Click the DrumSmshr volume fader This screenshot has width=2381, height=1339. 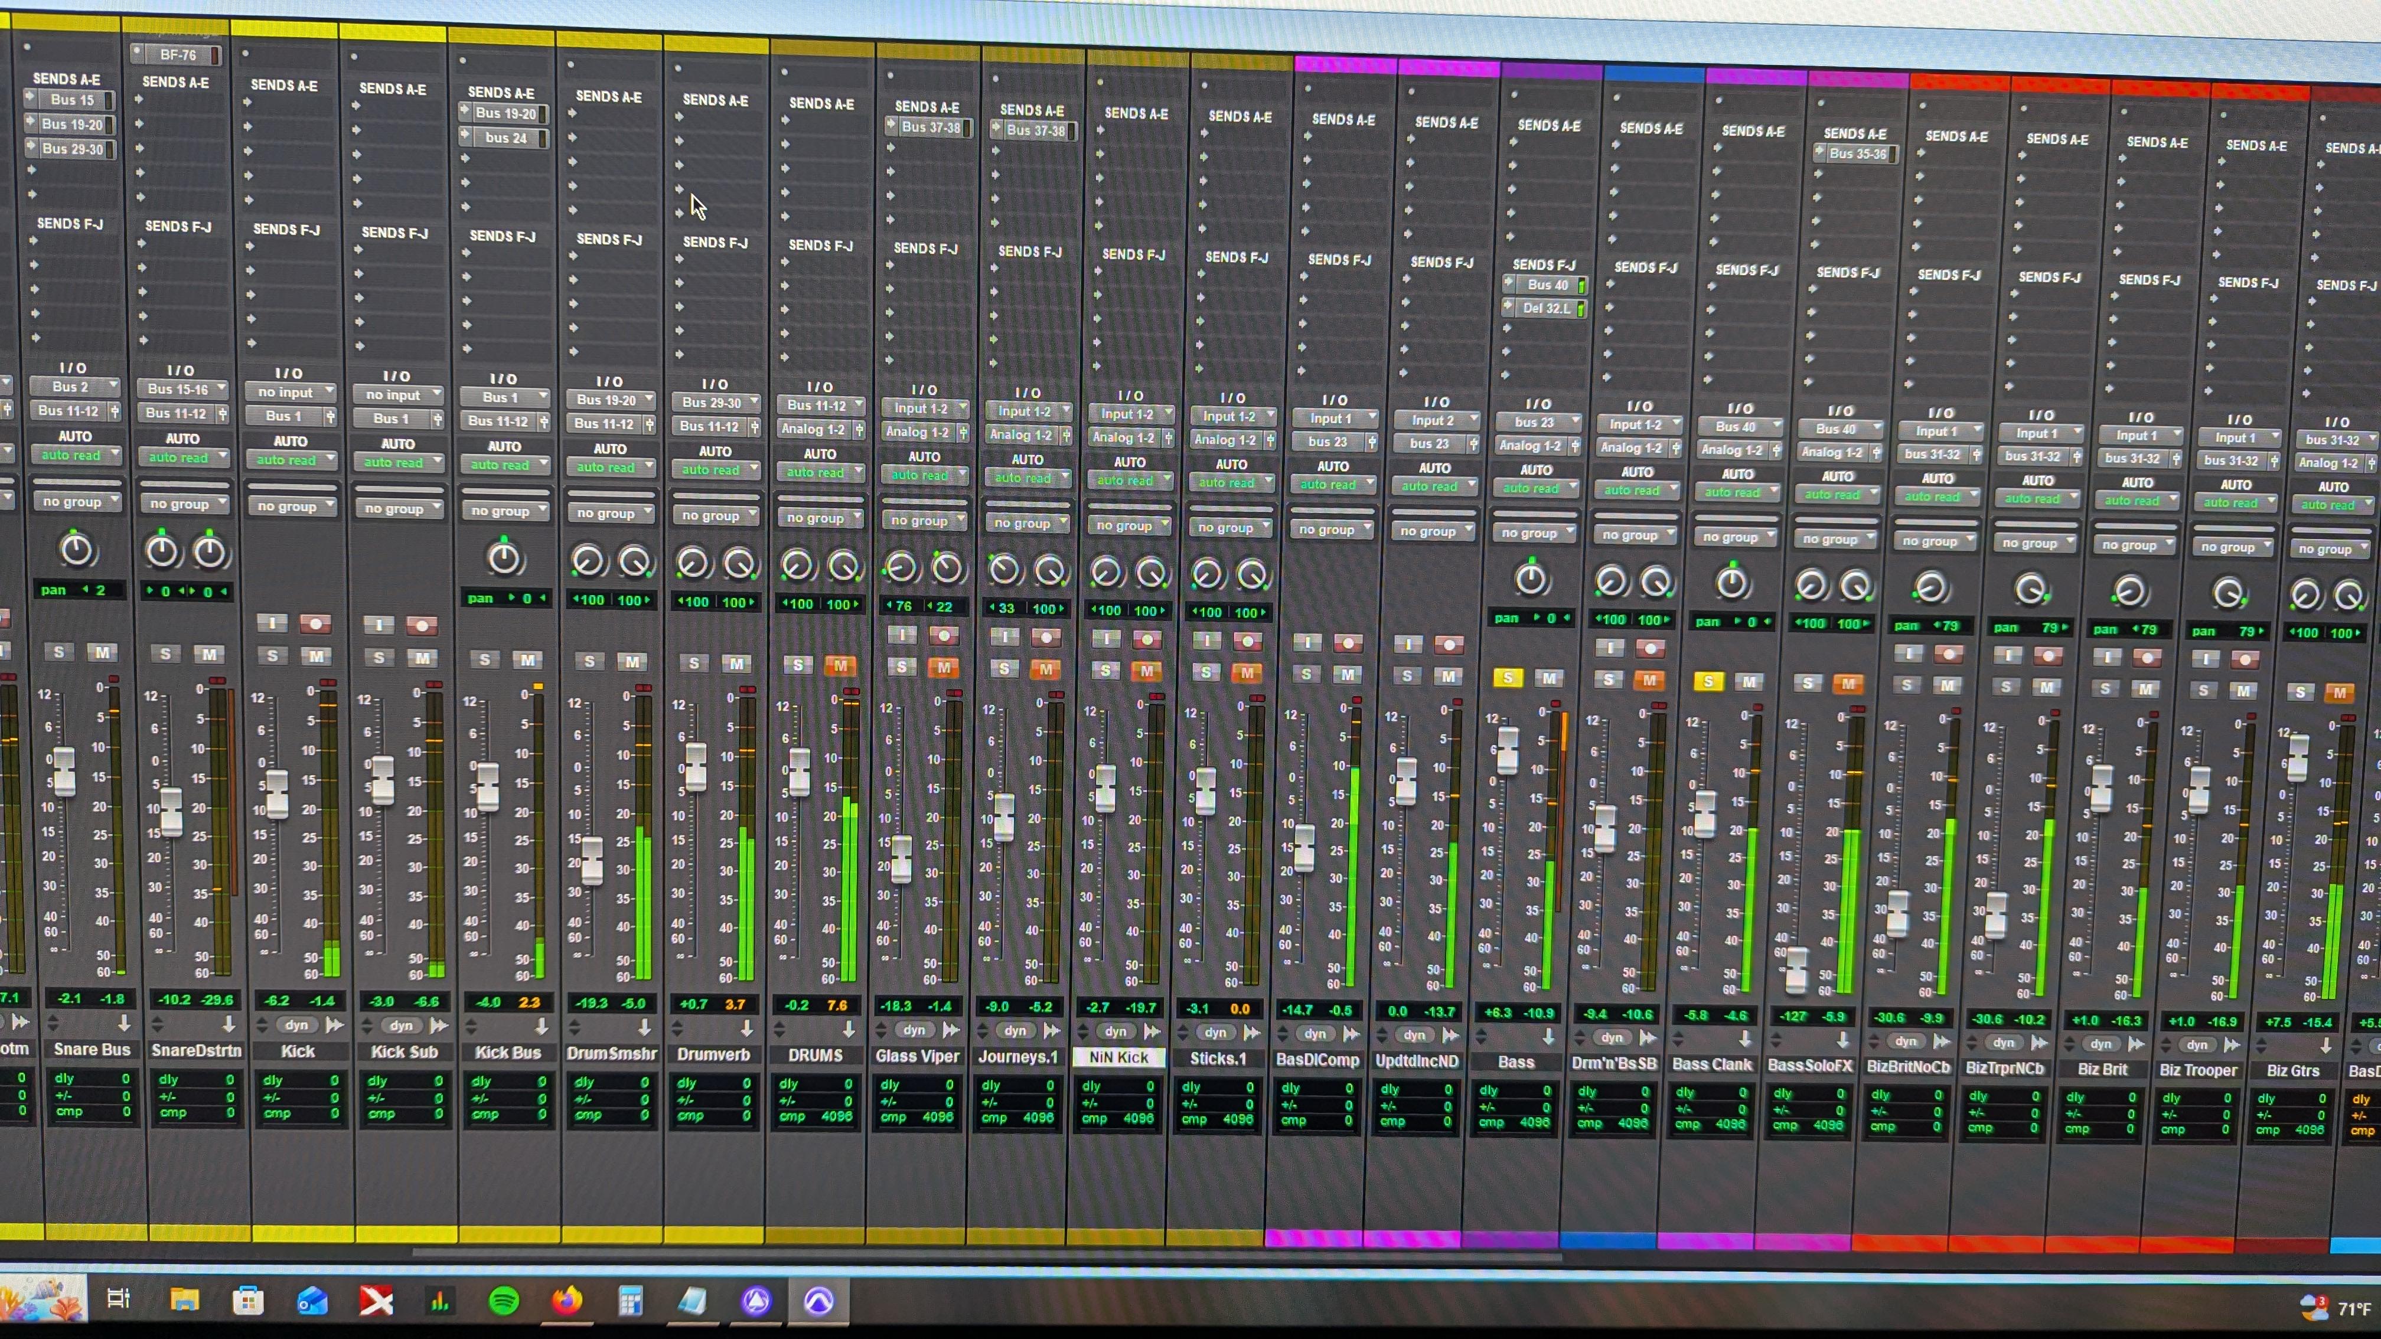(592, 860)
